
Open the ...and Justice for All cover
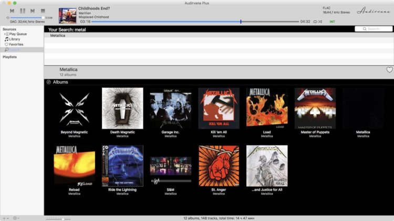267,166
